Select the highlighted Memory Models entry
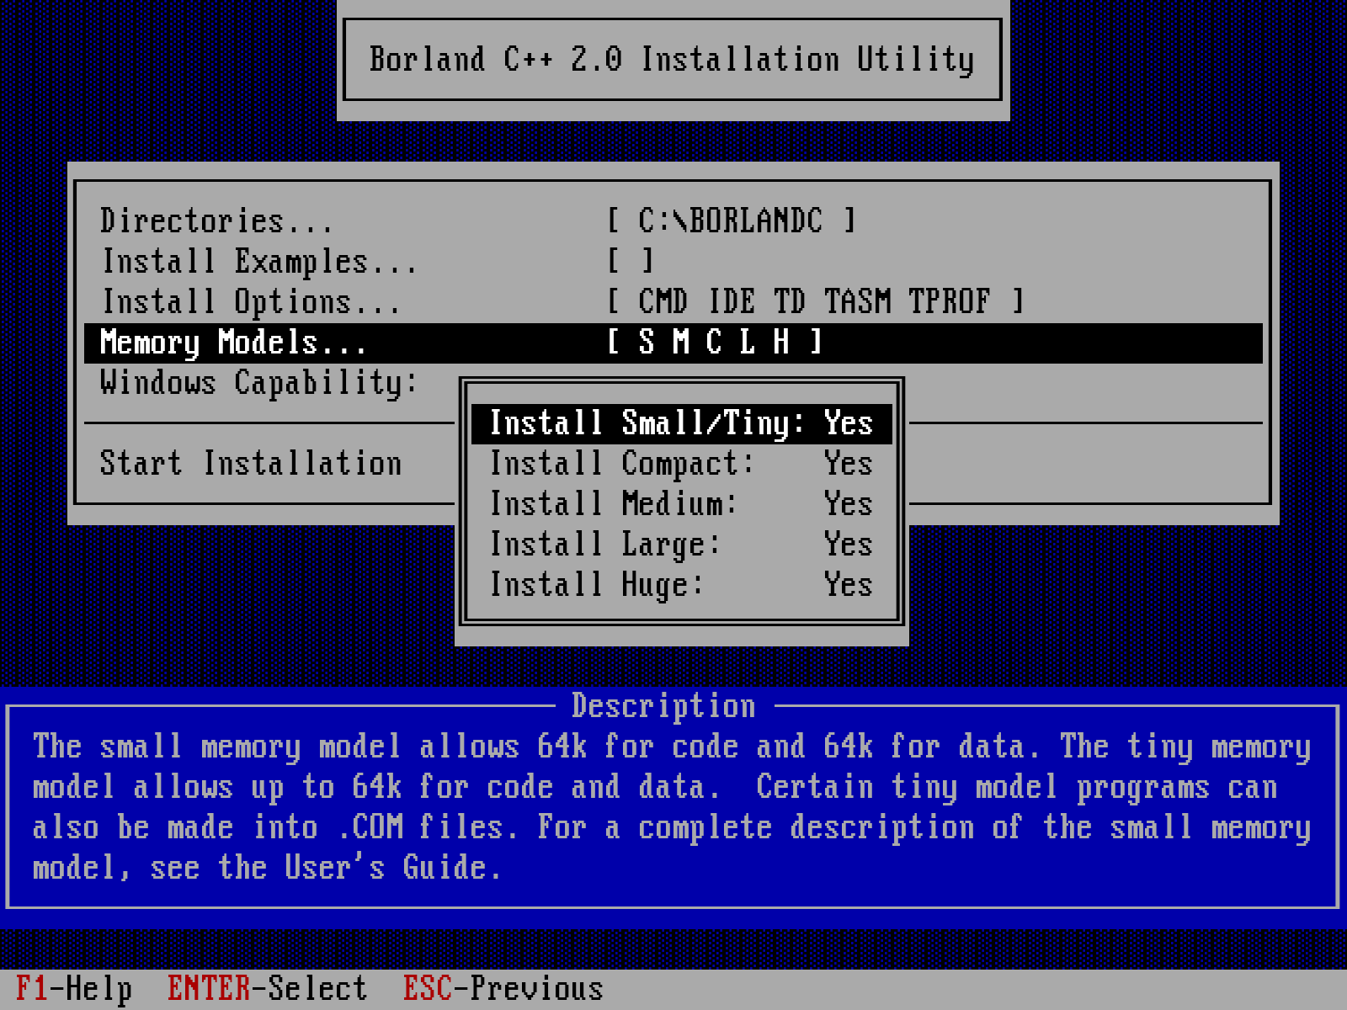Image resolution: width=1347 pixels, height=1010 pixels. 673,343
